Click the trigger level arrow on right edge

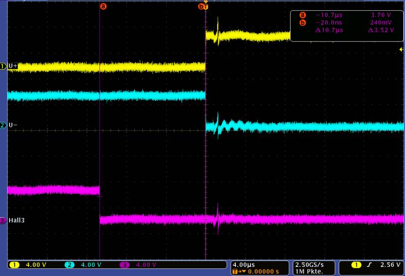tap(401, 49)
